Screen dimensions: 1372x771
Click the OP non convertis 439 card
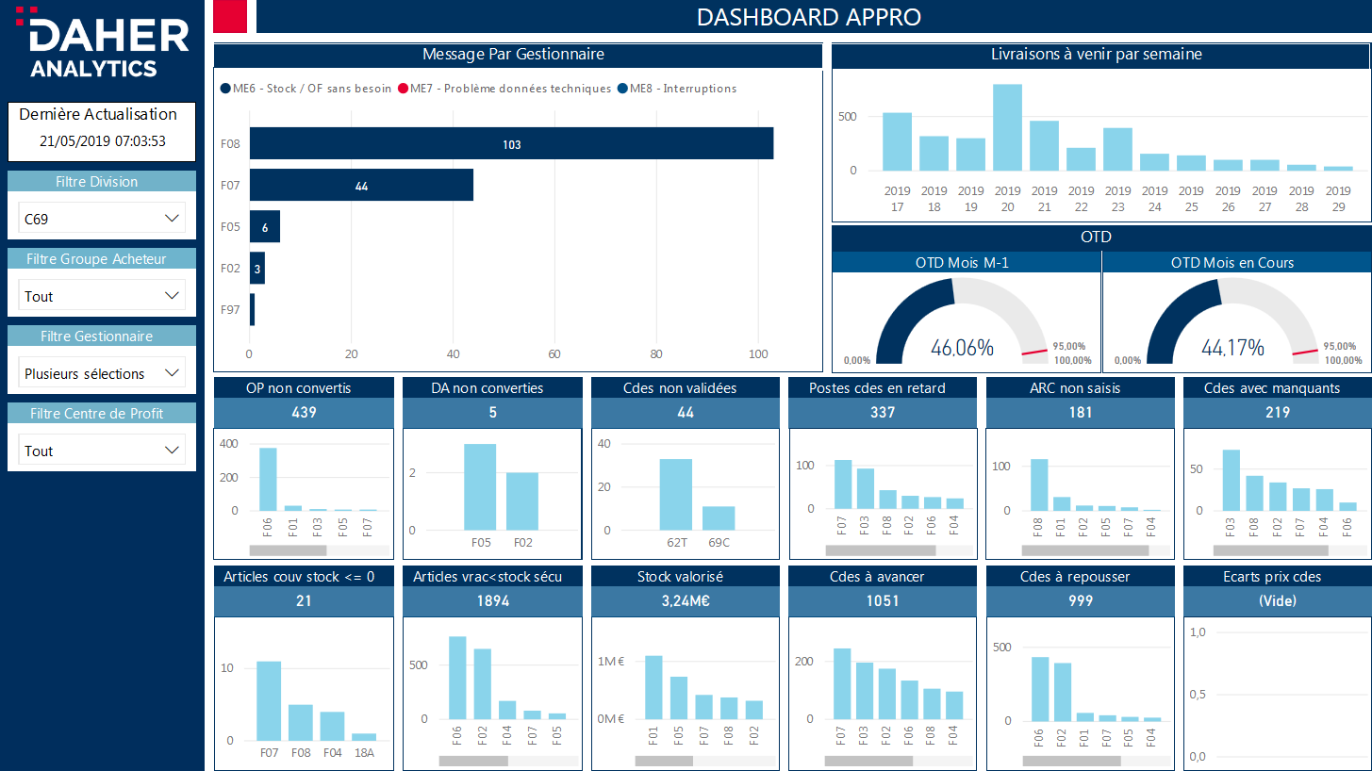(x=304, y=412)
